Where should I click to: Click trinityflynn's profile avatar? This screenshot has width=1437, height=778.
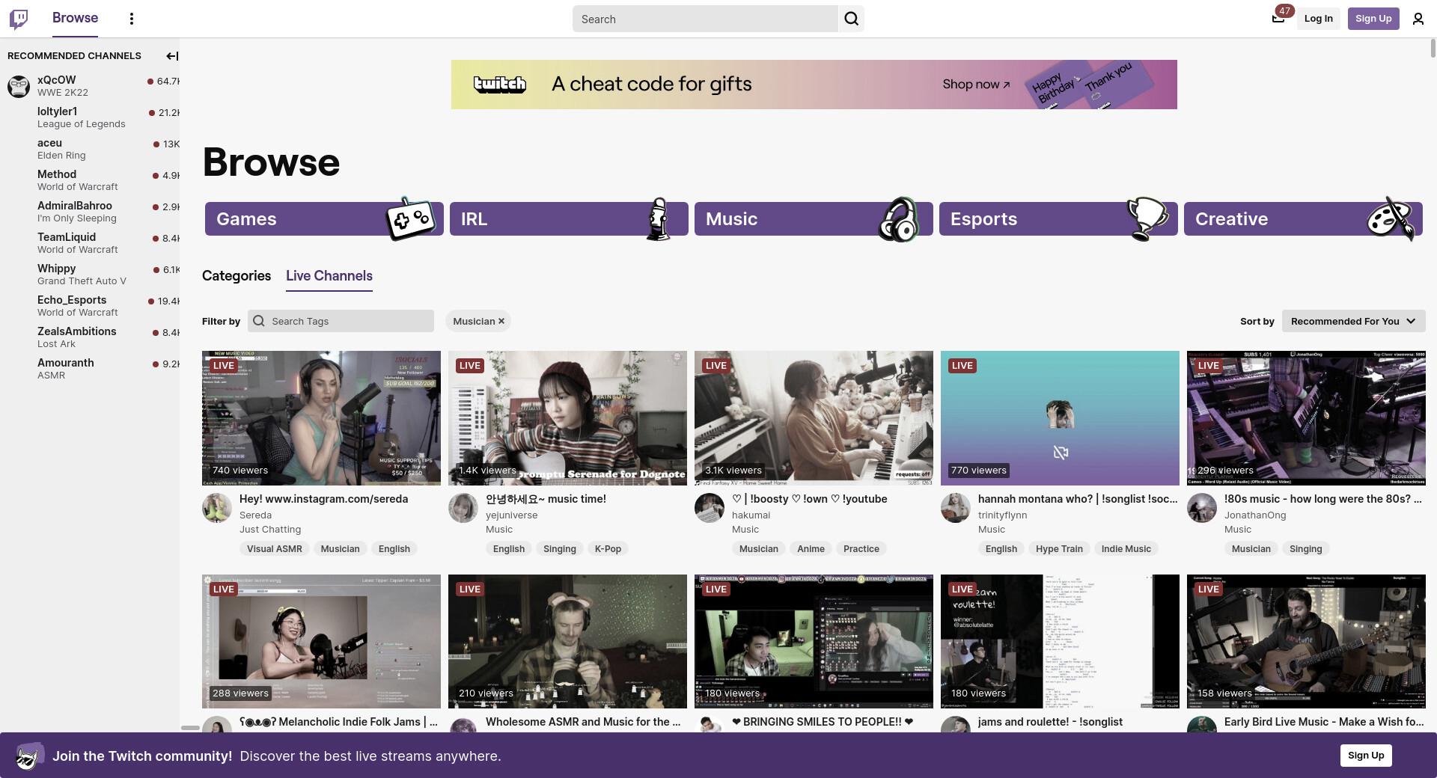[x=956, y=508]
